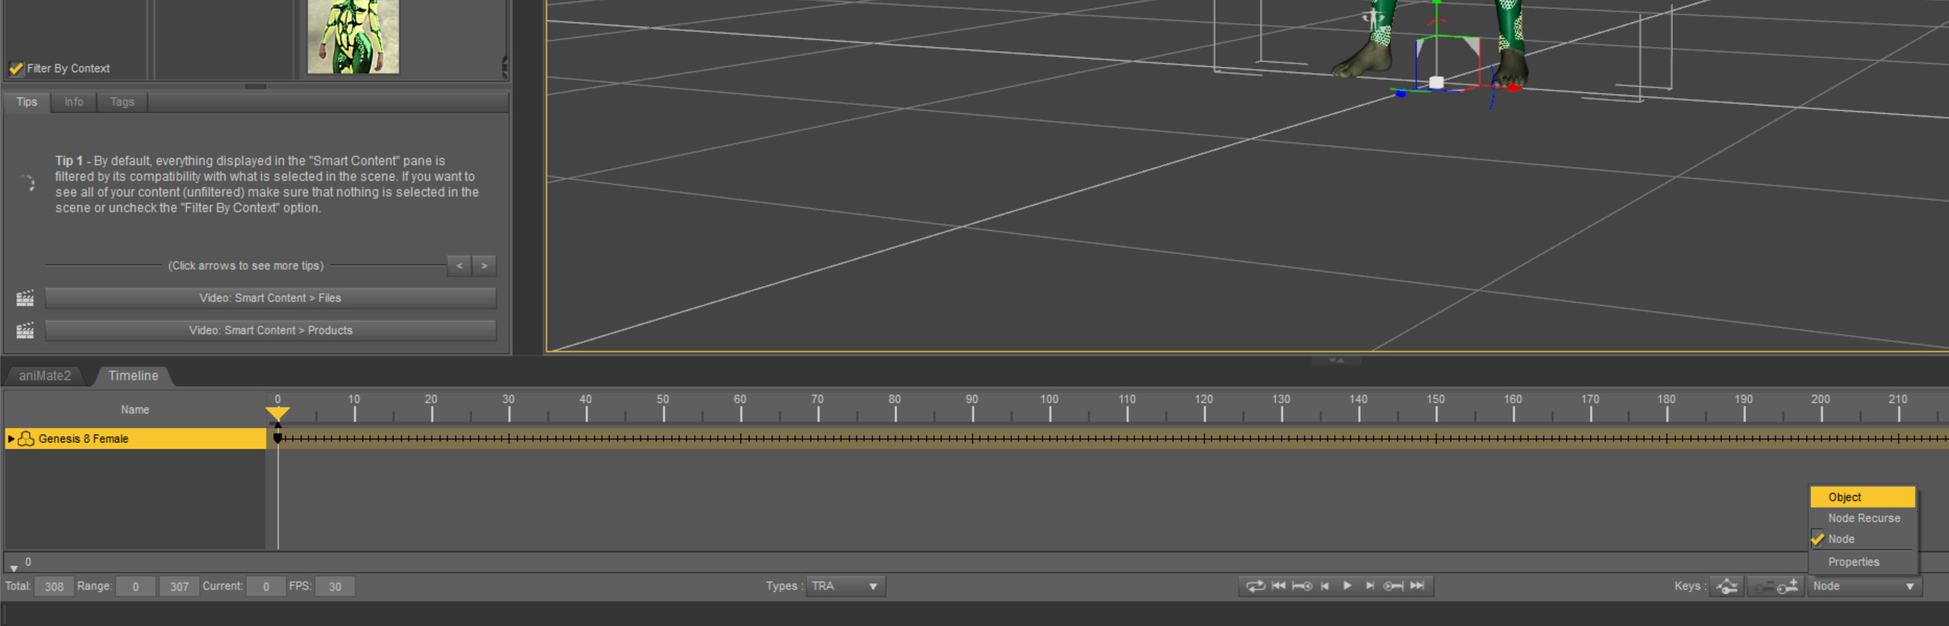Open the Tags tab
The height and width of the screenshot is (626, 1949).
click(x=122, y=102)
